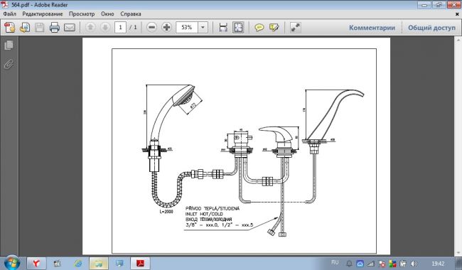
Task: Toggle fit whole page view
Action: pos(238,28)
